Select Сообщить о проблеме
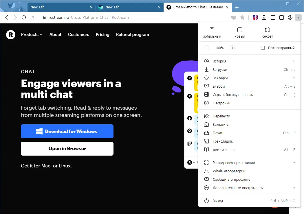The image size is (304, 214). pyautogui.click(x=250, y=179)
